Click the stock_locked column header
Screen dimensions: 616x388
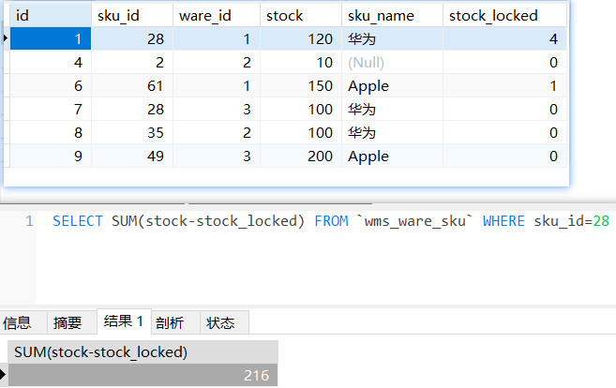[504, 15]
